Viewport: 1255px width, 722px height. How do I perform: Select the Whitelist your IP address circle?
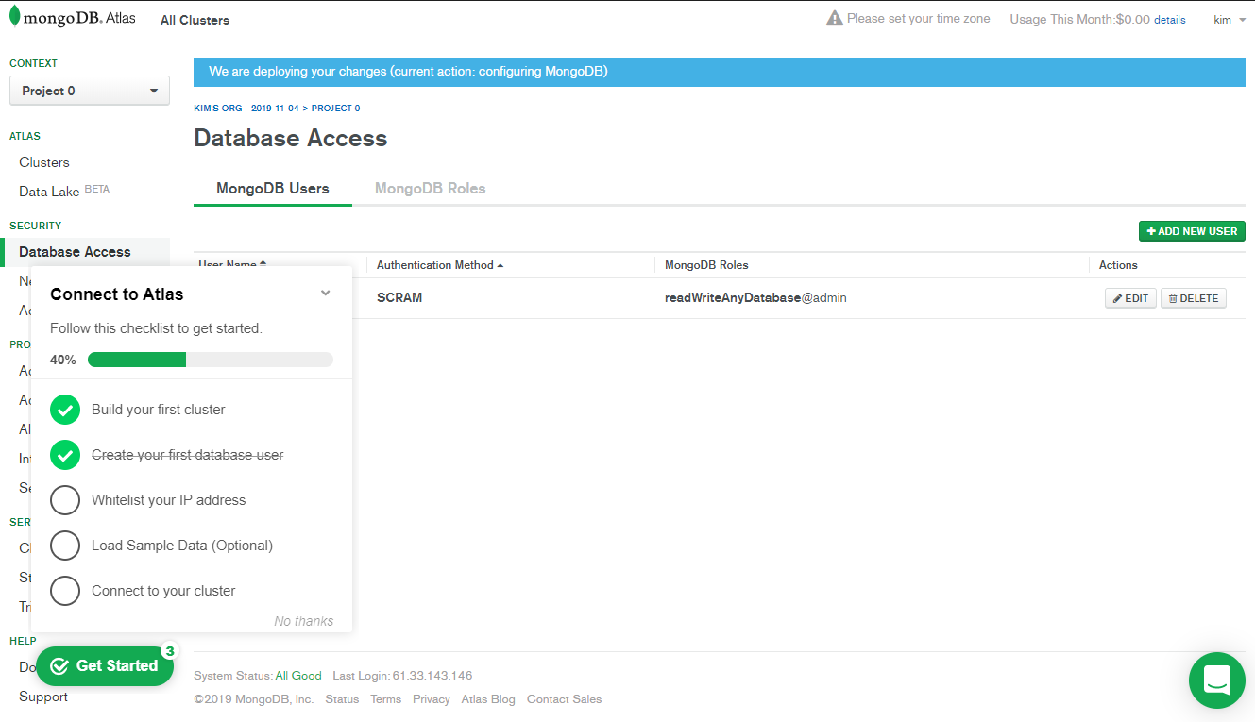click(x=65, y=500)
